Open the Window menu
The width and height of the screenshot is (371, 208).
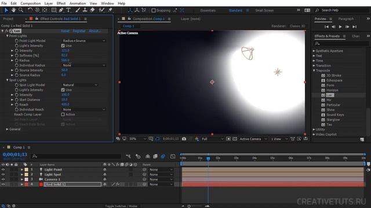coord(107,3)
